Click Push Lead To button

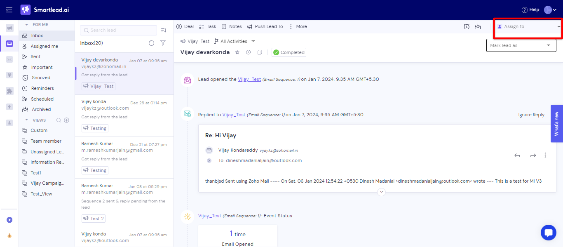[265, 26]
